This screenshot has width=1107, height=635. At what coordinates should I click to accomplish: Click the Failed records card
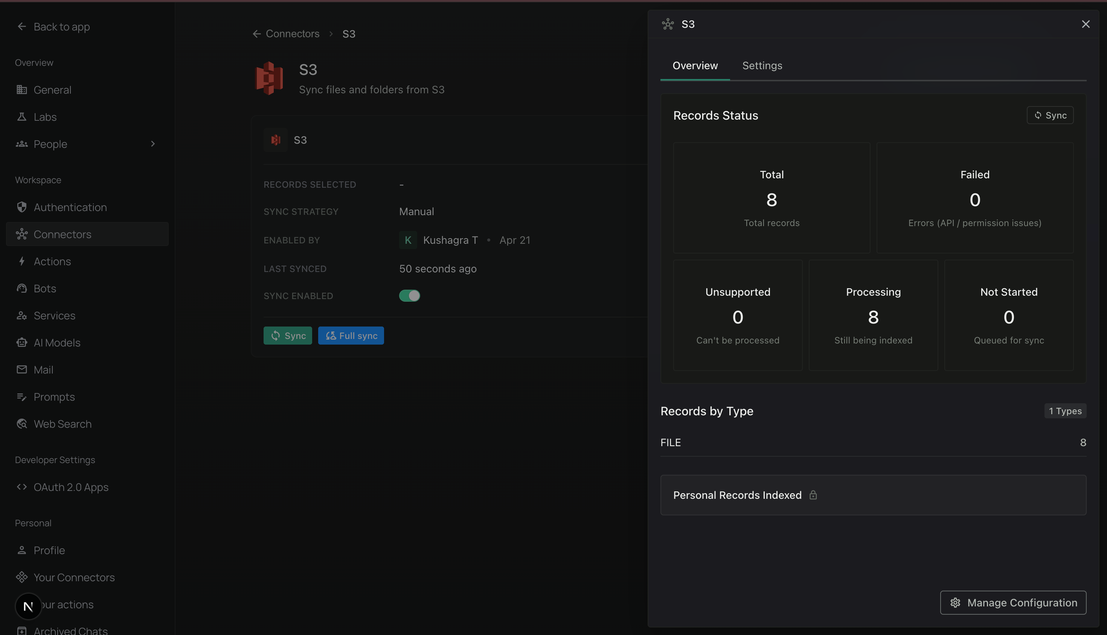975,197
